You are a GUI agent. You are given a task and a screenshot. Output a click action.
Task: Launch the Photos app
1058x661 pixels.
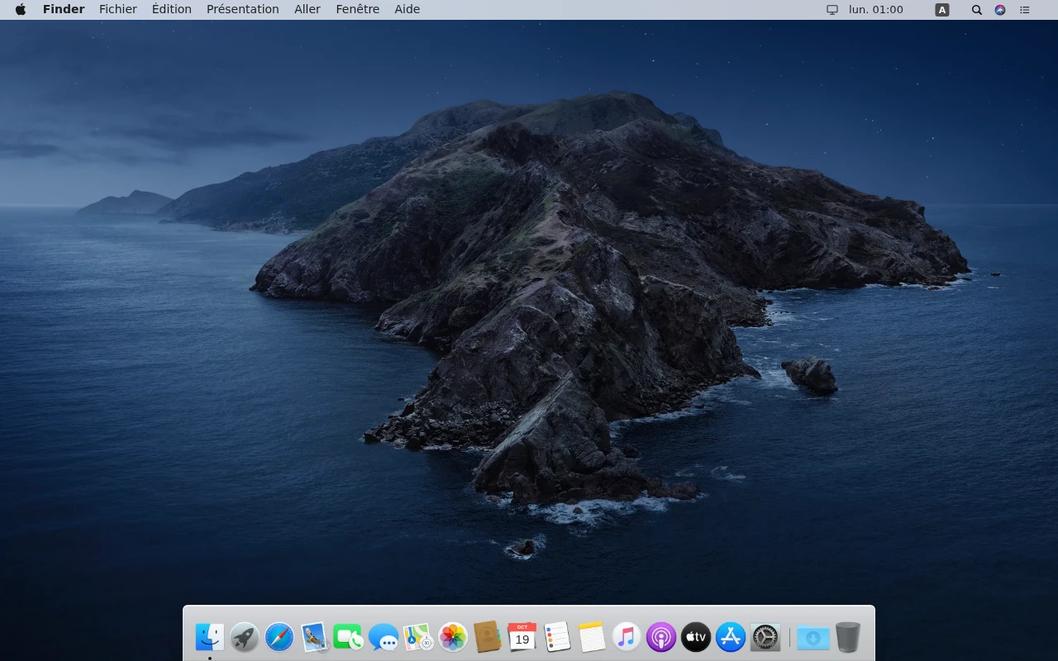point(453,637)
